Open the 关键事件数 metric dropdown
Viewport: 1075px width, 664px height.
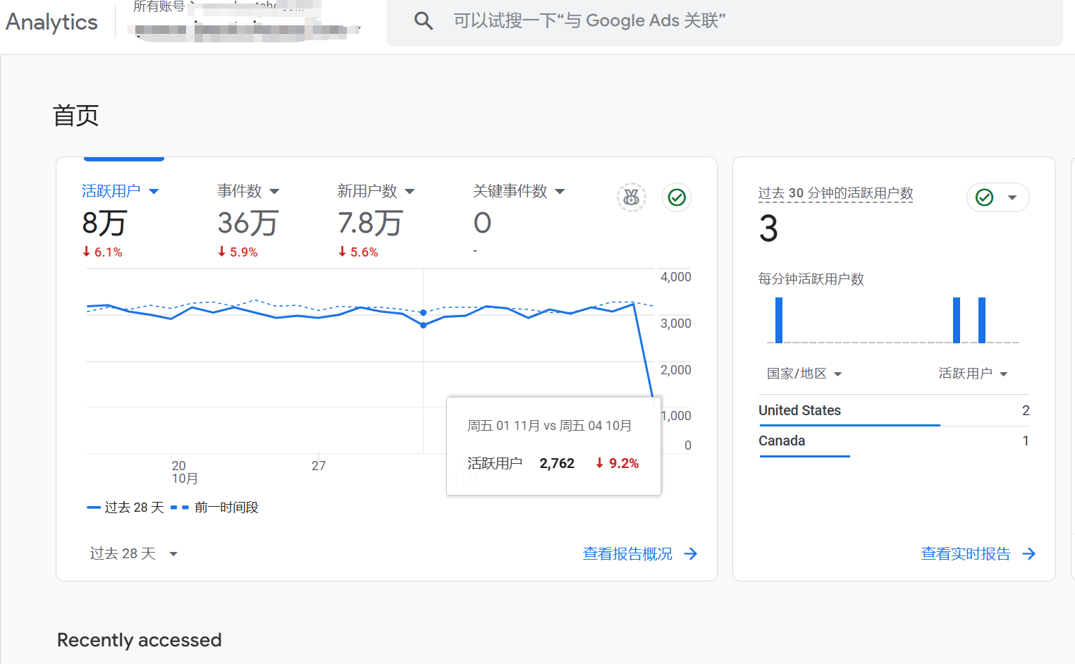(x=560, y=191)
